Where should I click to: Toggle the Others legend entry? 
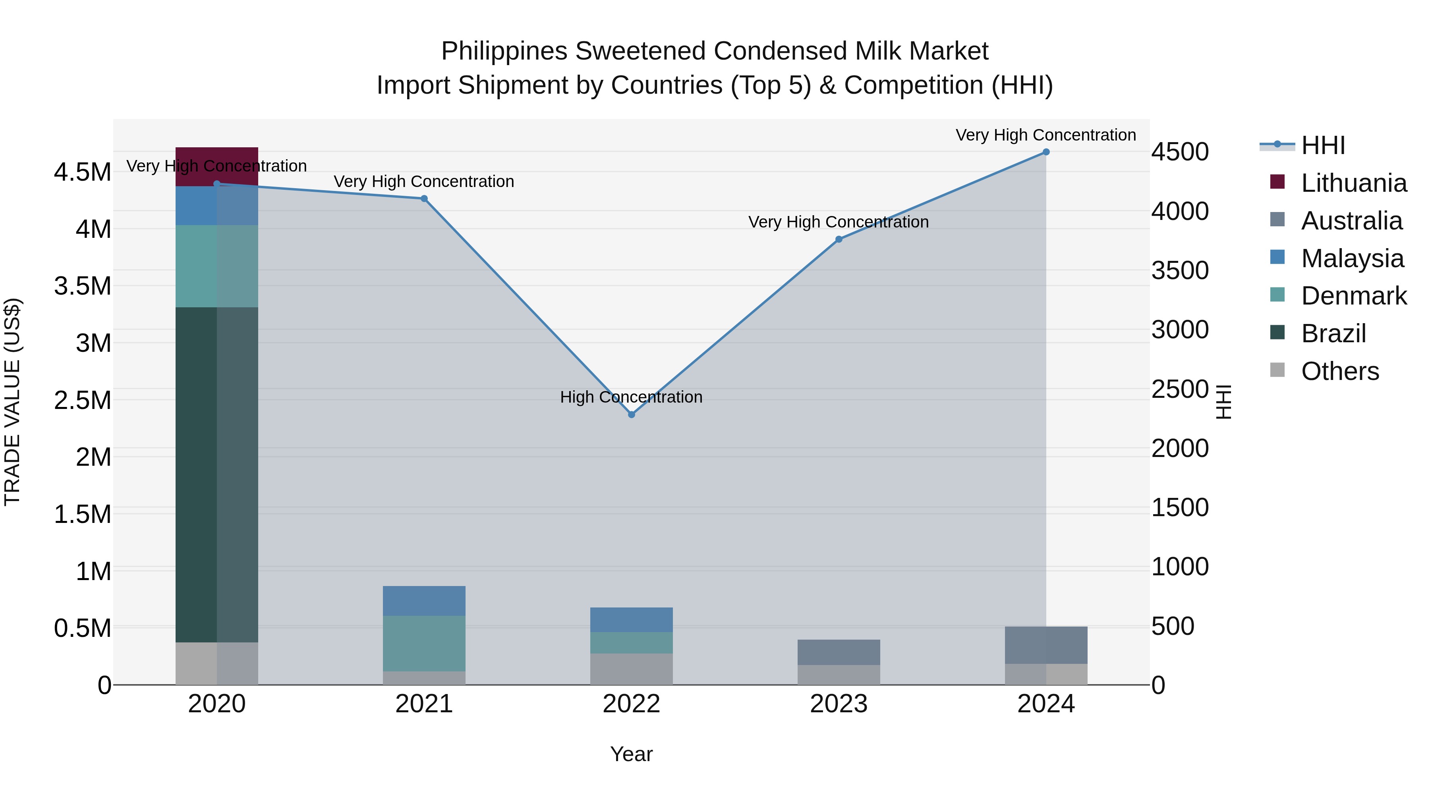tap(1324, 371)
